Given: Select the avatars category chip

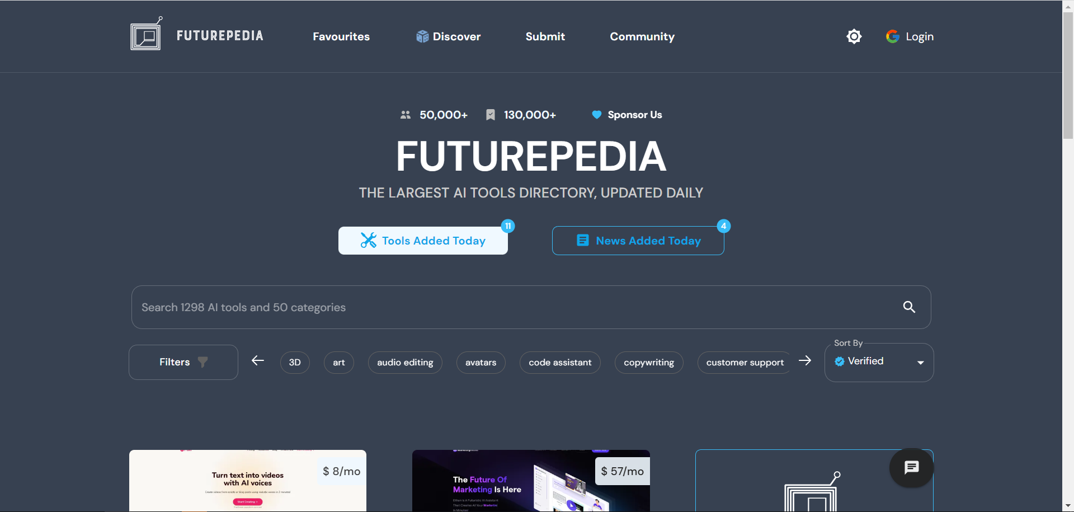Looking at the screenshot, I should 481,363.
